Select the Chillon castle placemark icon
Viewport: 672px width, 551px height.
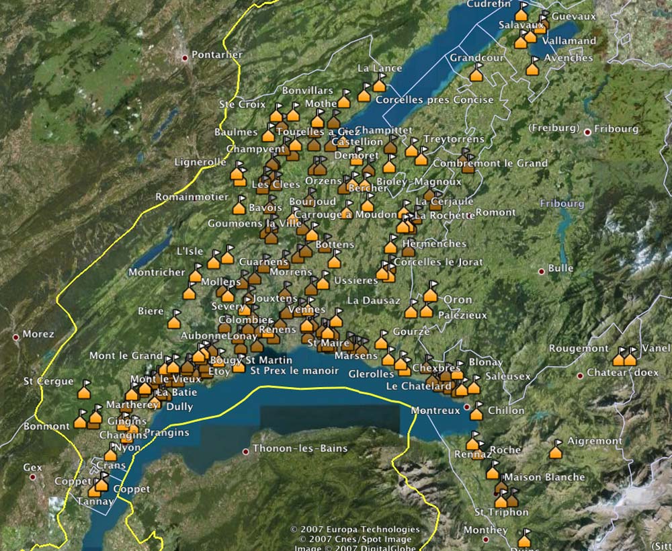[476, 413]
